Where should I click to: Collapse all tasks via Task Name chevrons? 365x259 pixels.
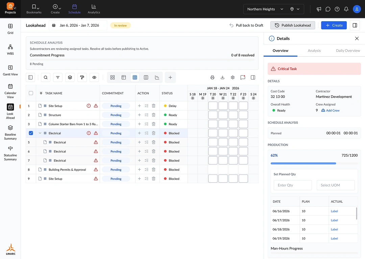coord(41,93)
